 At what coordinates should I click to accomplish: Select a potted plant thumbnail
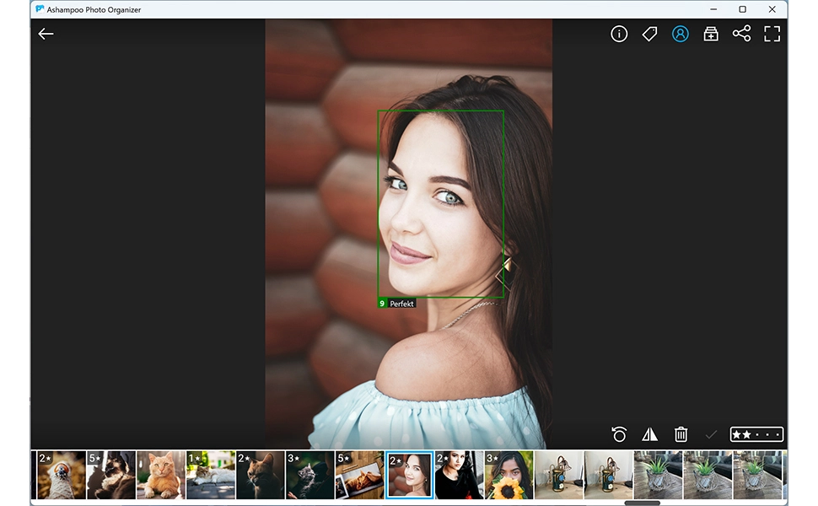click(x=657, y=472)
